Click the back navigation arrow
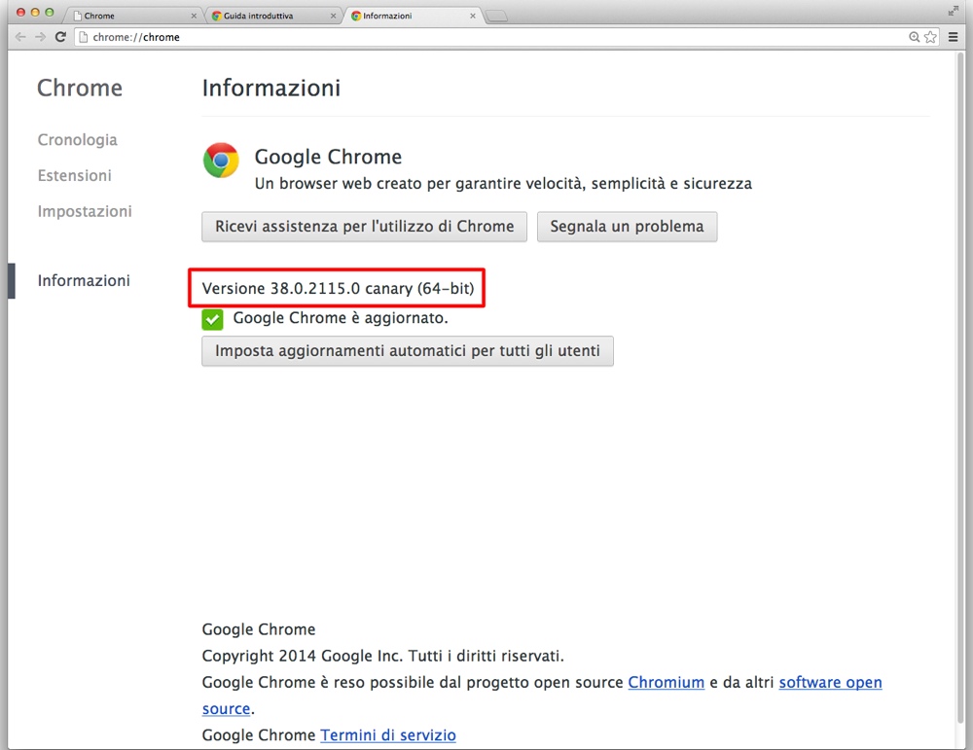Viewport: 973px width, 750px height. (20, 37)
